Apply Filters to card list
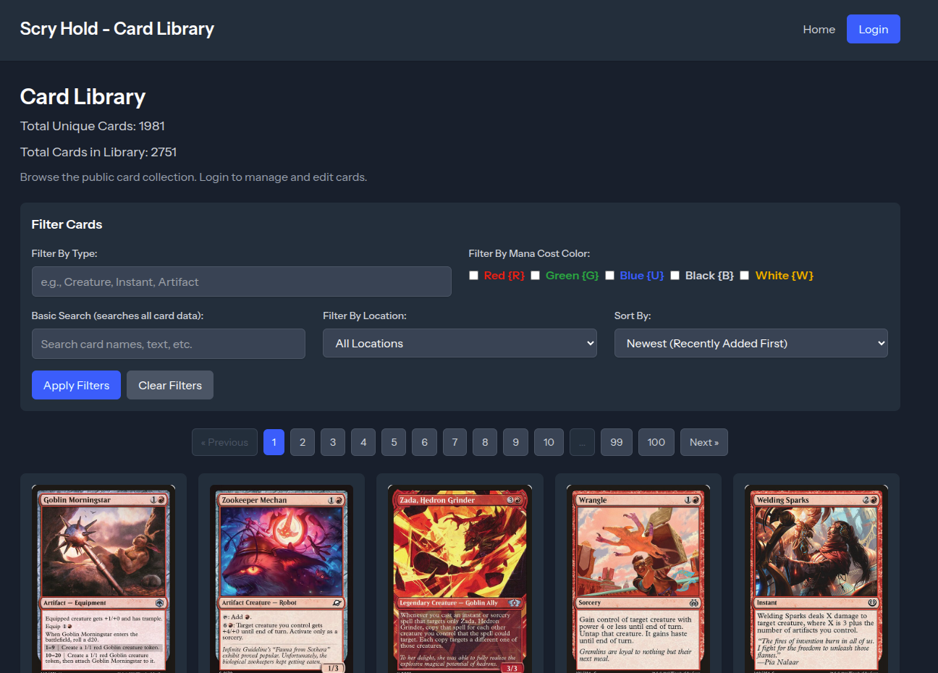Viewport: 938px width, 673px height. point(76,385)
